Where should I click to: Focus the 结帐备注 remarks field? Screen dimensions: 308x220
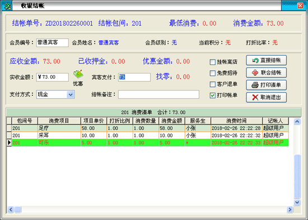pos(158,95)
